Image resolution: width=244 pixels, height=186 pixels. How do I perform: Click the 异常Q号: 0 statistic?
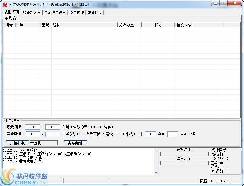(x=220, y=167)
